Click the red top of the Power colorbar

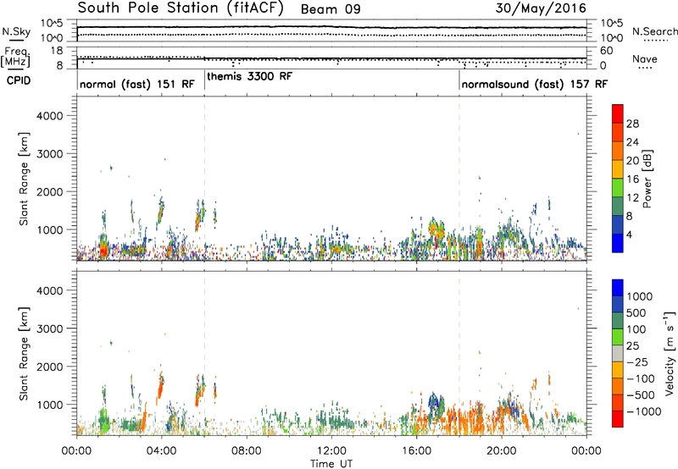pyautogui.click(x=618, y=113)
